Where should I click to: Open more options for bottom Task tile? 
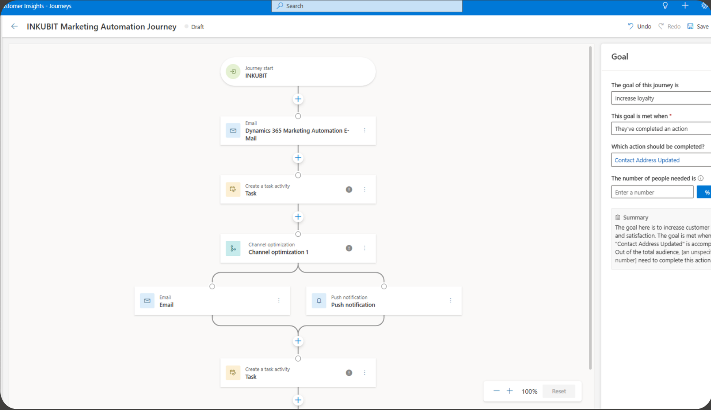365,373
